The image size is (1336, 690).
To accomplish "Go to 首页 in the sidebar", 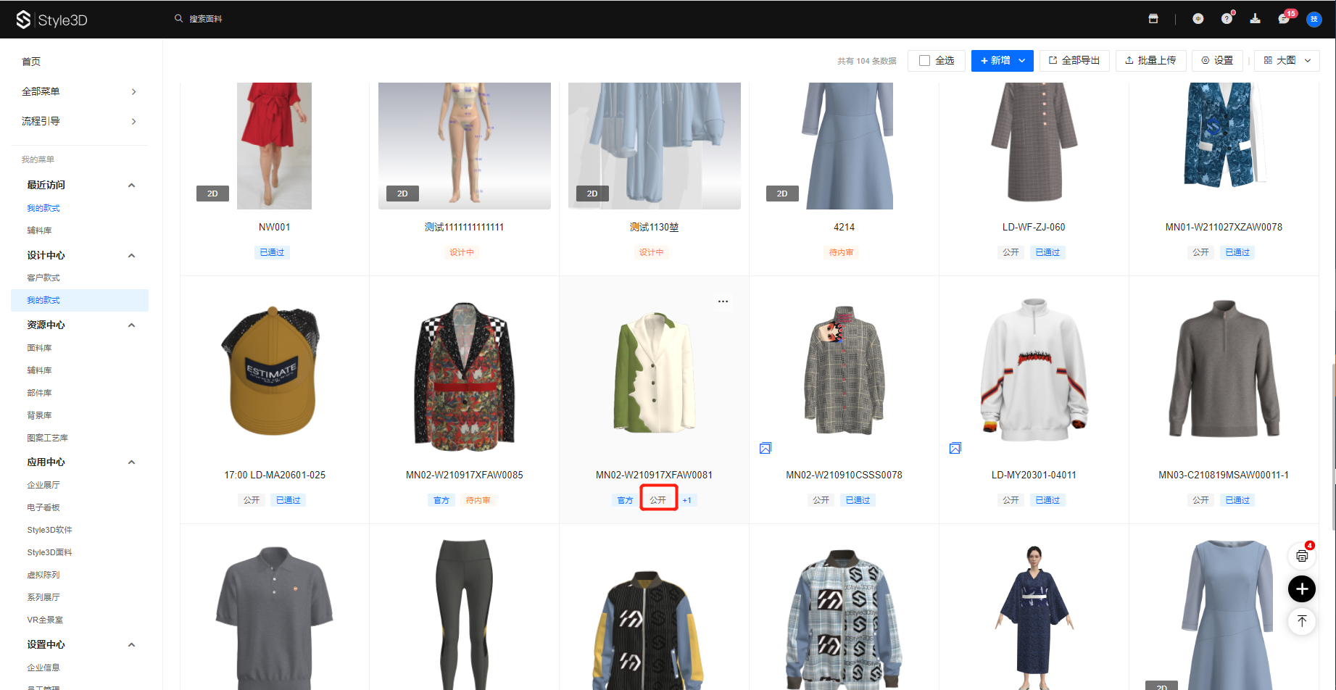I will tap(31, 62).
